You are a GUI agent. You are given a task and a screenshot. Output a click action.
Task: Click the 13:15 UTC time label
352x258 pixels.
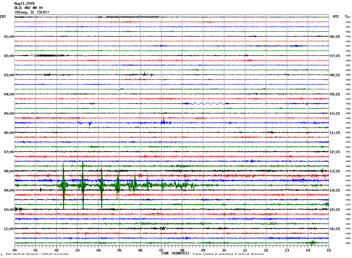(335, 171)
